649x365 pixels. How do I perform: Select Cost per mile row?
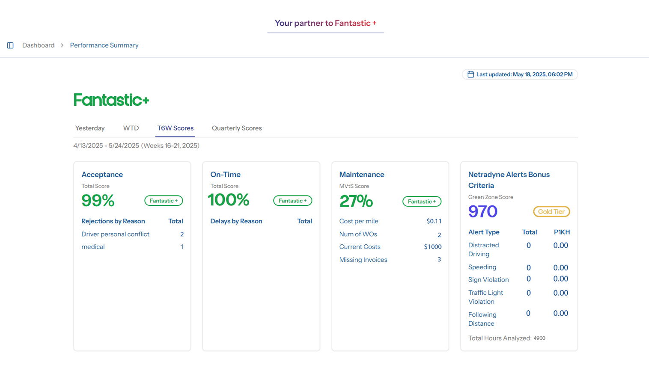click(x=390, y=221)
